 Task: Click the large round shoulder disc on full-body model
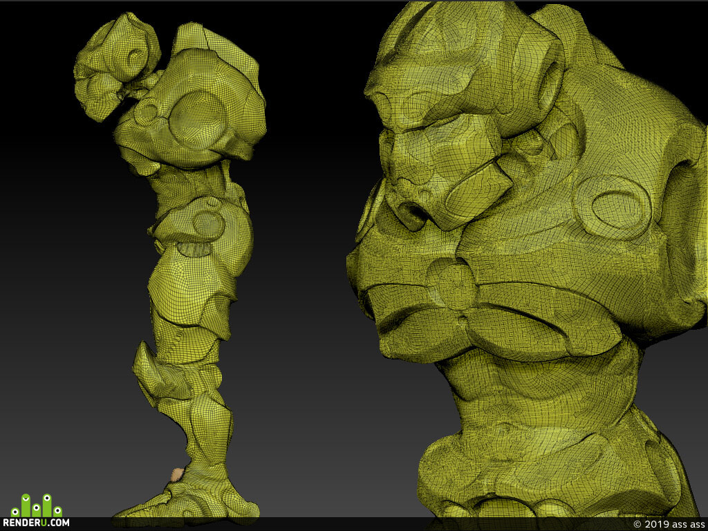(x=197, y=119)
